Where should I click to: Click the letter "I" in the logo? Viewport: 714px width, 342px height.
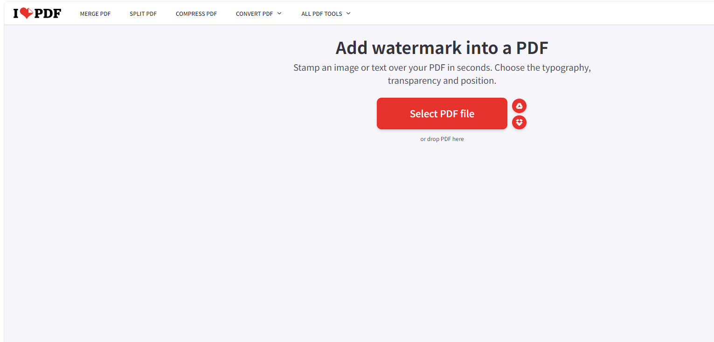tap(16, 13)
